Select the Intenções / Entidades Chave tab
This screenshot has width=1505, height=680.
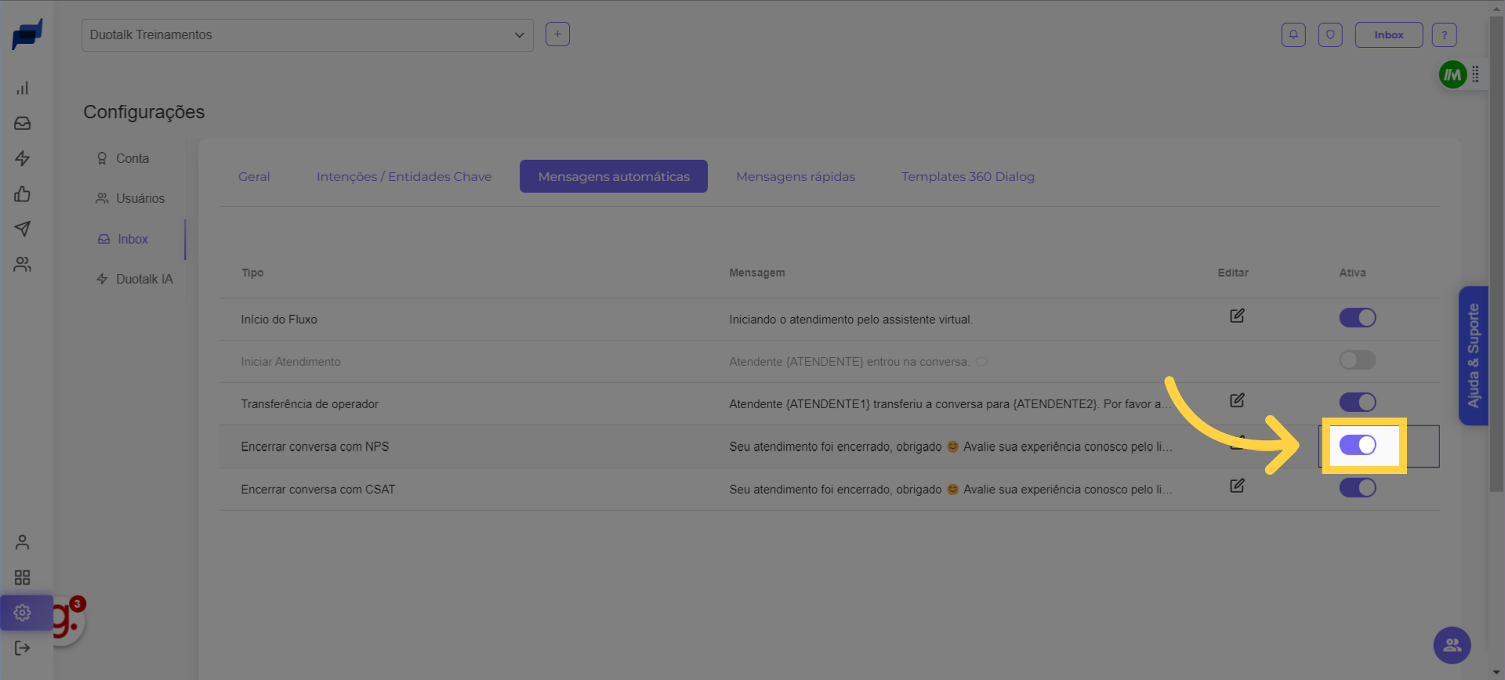pyautogui.click(x=404, y=176)
